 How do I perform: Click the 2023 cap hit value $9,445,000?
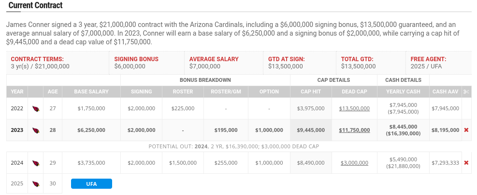[x=311, y=130]
